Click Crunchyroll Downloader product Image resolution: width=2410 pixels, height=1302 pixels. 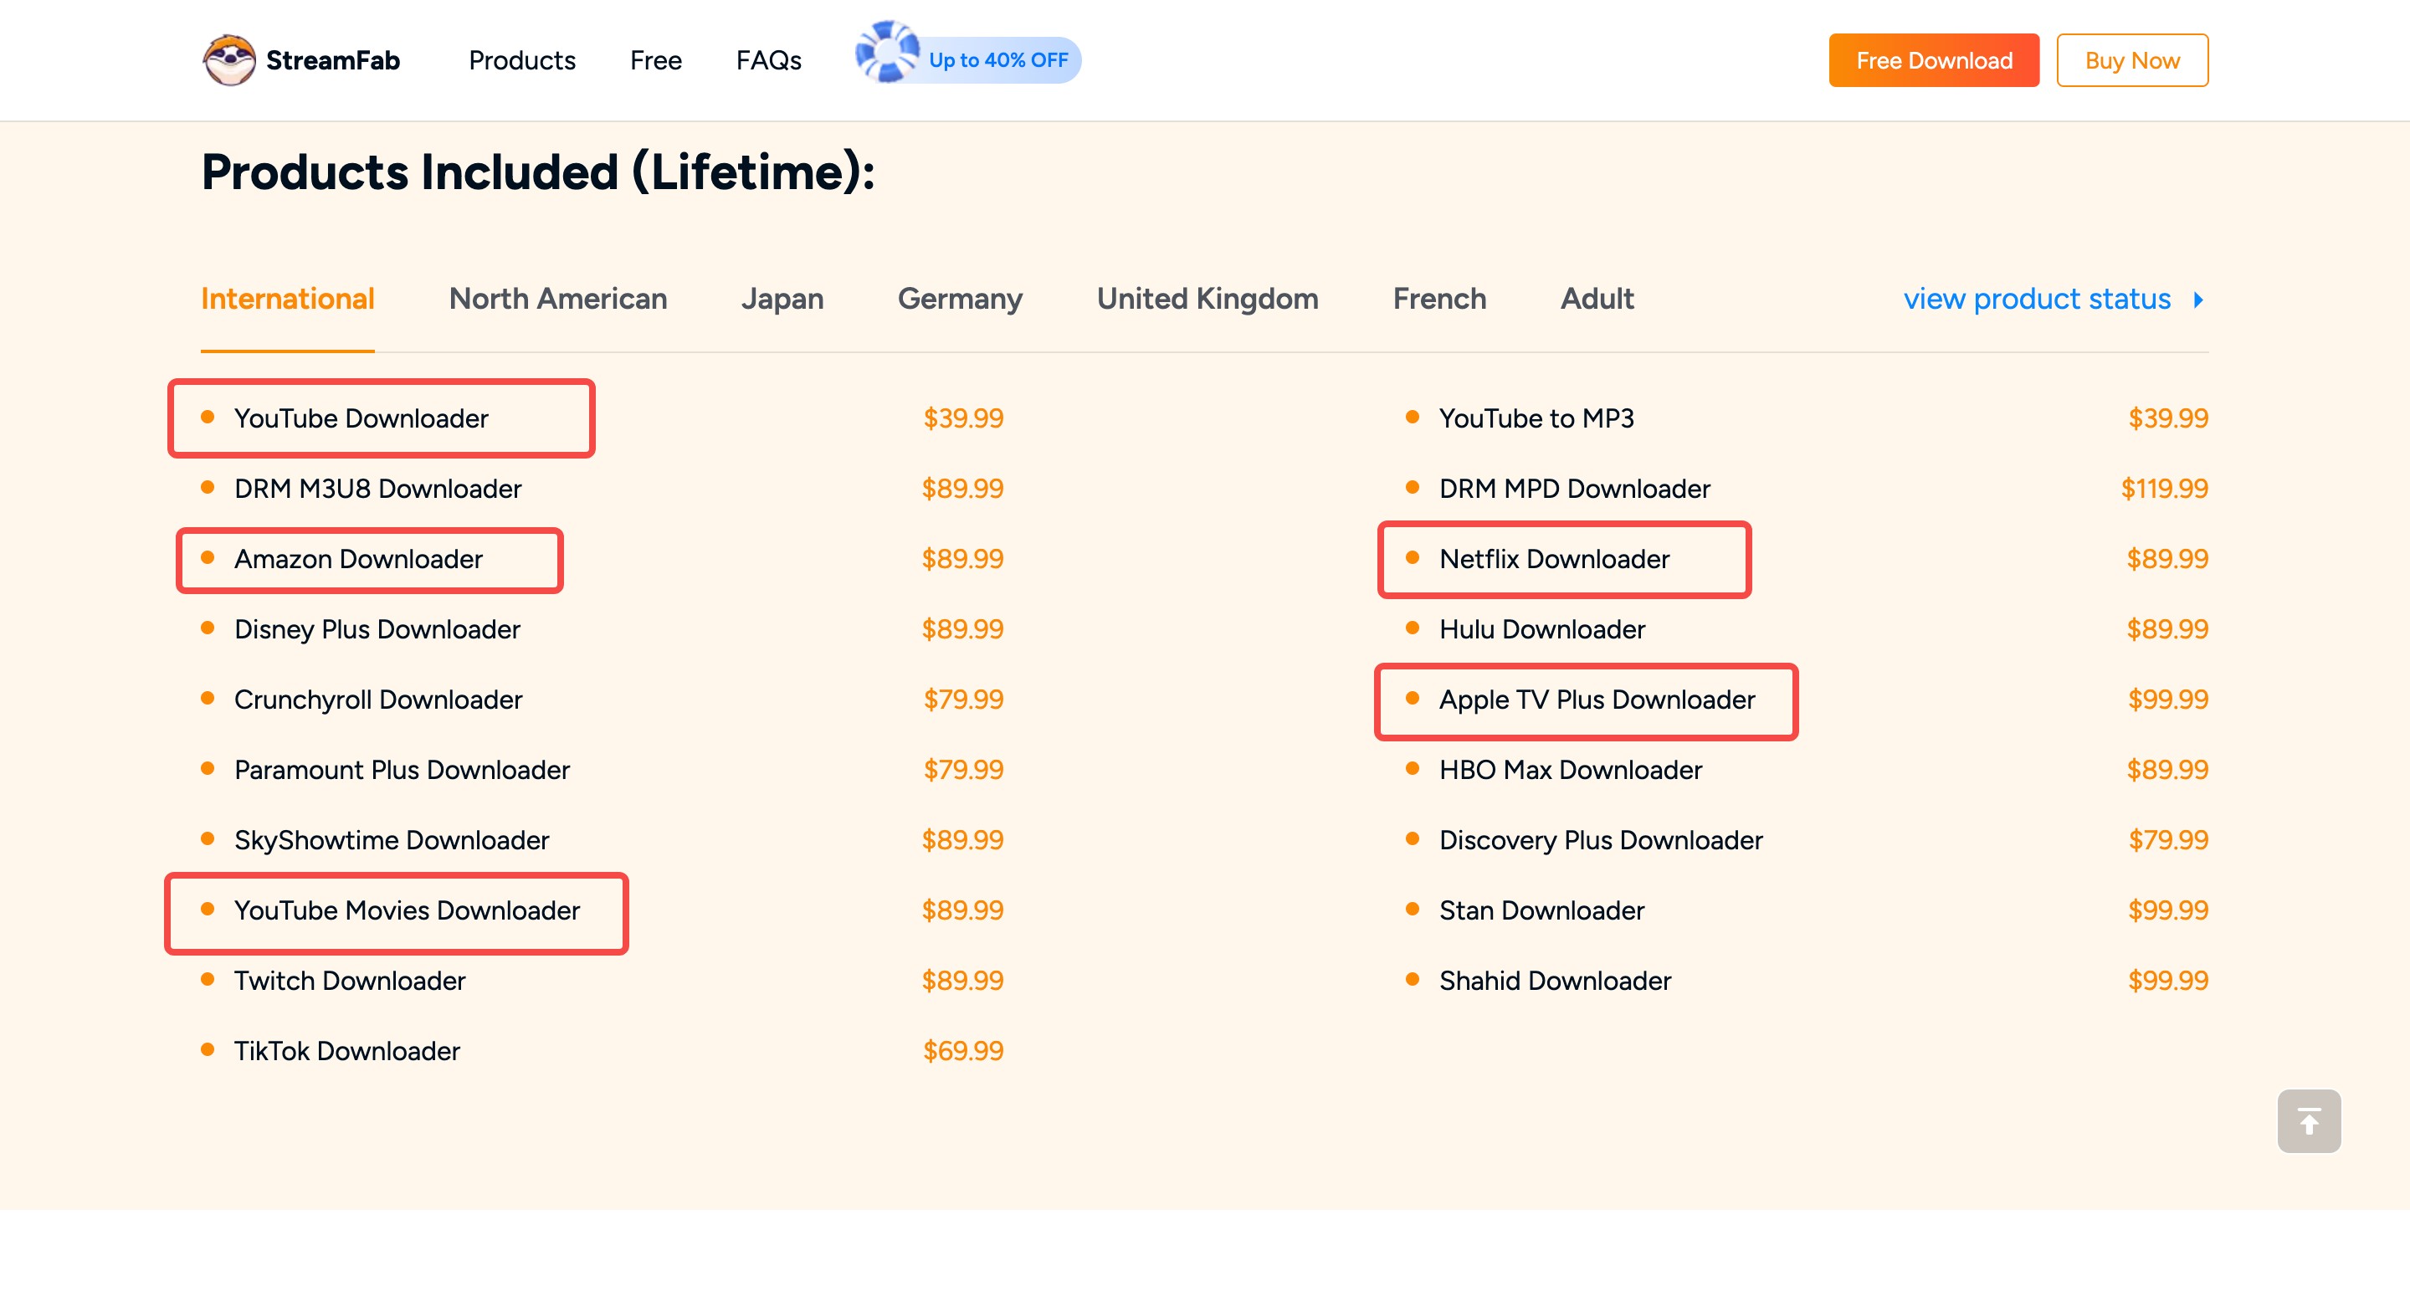pyautogui.click(x=378, y=700)
